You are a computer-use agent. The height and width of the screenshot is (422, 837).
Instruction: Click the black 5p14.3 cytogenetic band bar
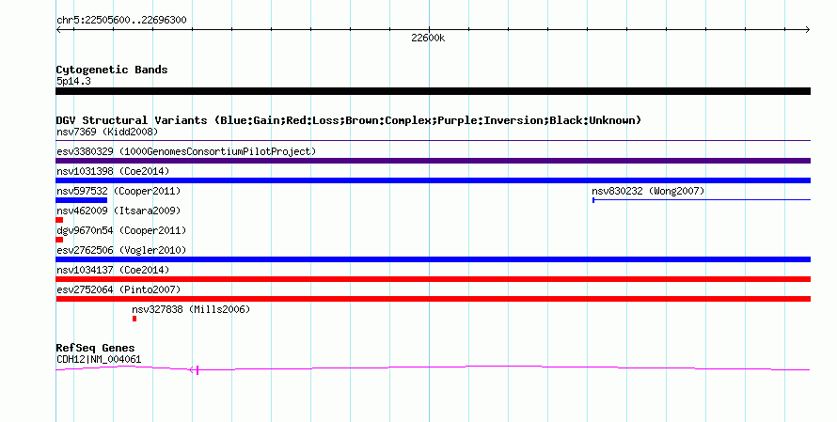point(433,91)
